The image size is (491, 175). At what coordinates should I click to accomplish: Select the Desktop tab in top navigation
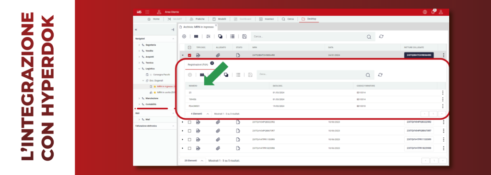coord(309,19)
